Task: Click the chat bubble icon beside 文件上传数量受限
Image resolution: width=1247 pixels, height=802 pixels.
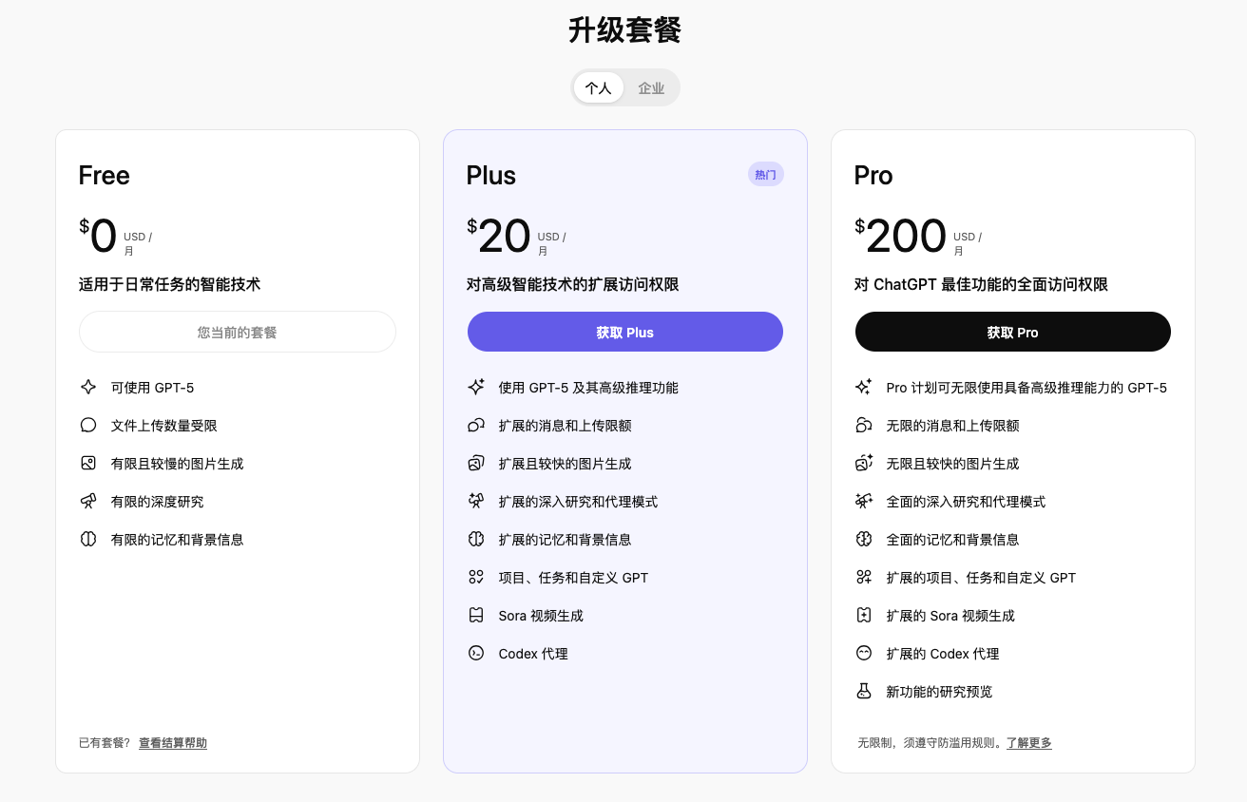Action: coord(88,426)
